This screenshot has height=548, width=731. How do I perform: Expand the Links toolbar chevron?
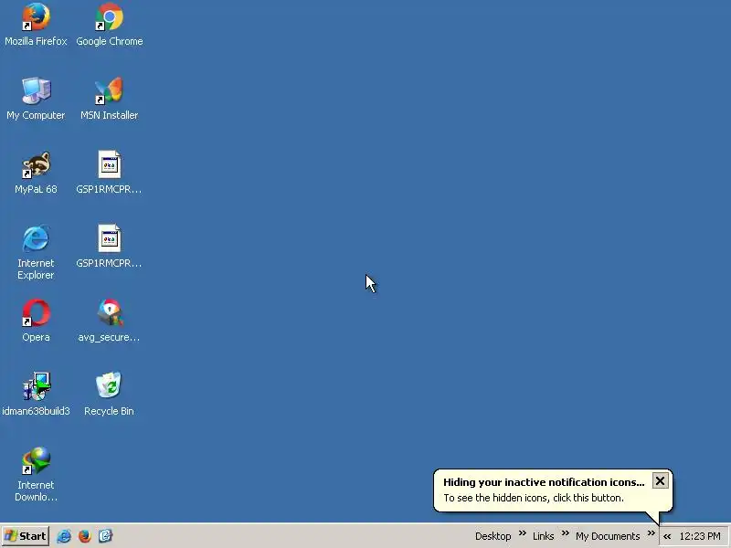tap(565, 532)
